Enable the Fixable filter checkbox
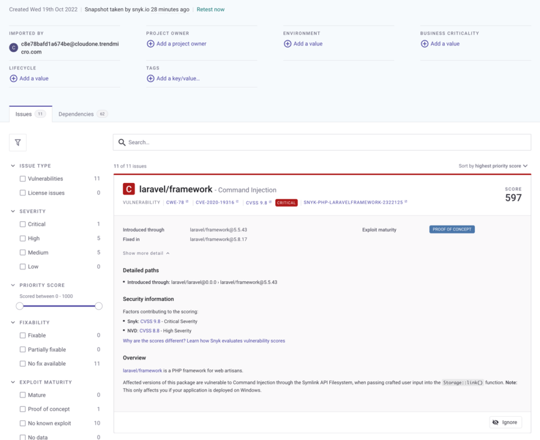The height and width of the screenshot is (440, 540). coord(22,335)
